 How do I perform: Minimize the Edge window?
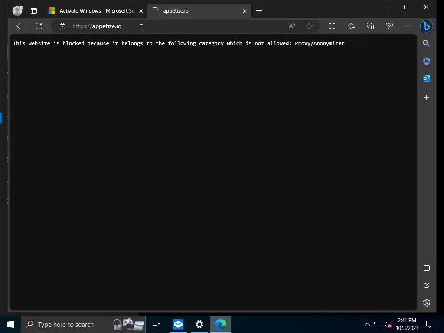(x=386, y=7)
